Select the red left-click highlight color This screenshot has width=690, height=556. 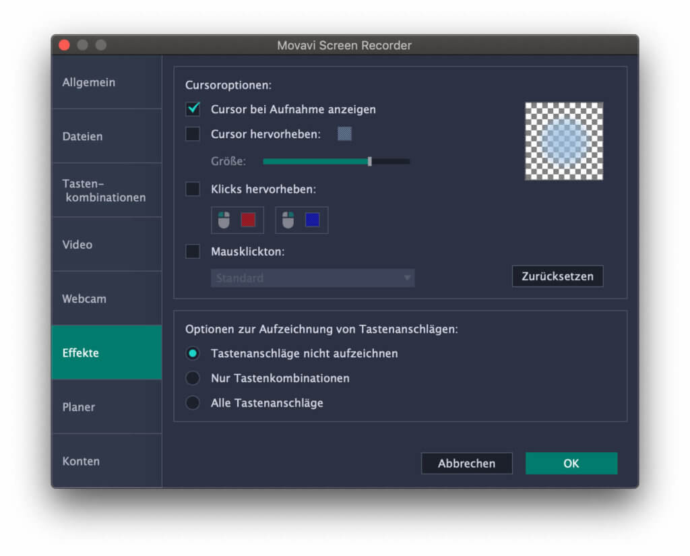click(248, 220)
